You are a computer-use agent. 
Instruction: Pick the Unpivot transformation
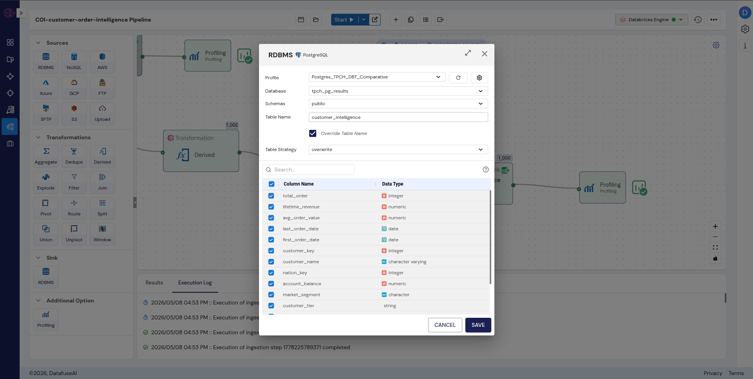74,233
